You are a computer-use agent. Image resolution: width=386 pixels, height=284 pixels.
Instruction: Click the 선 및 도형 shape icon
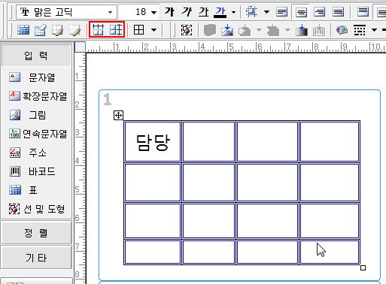pyautogui.click(x=14, y=209)
